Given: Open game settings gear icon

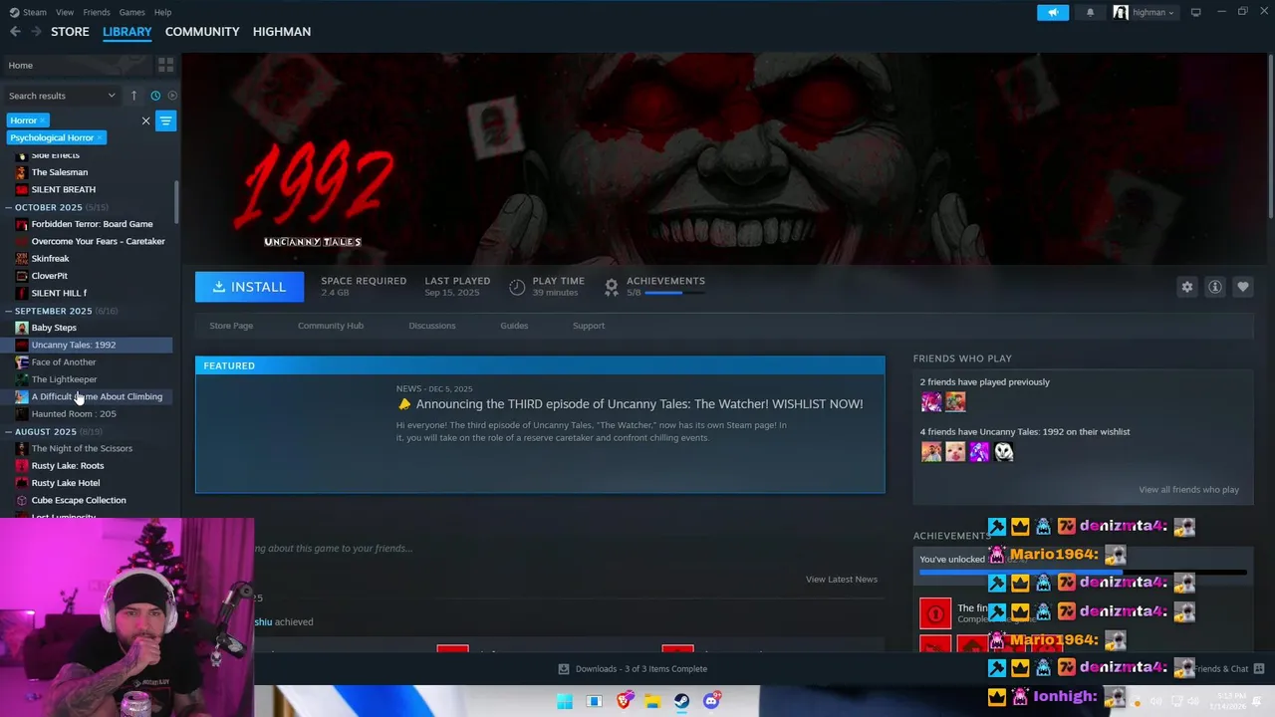Looking at the screenshot, I should coord(1186,287).
